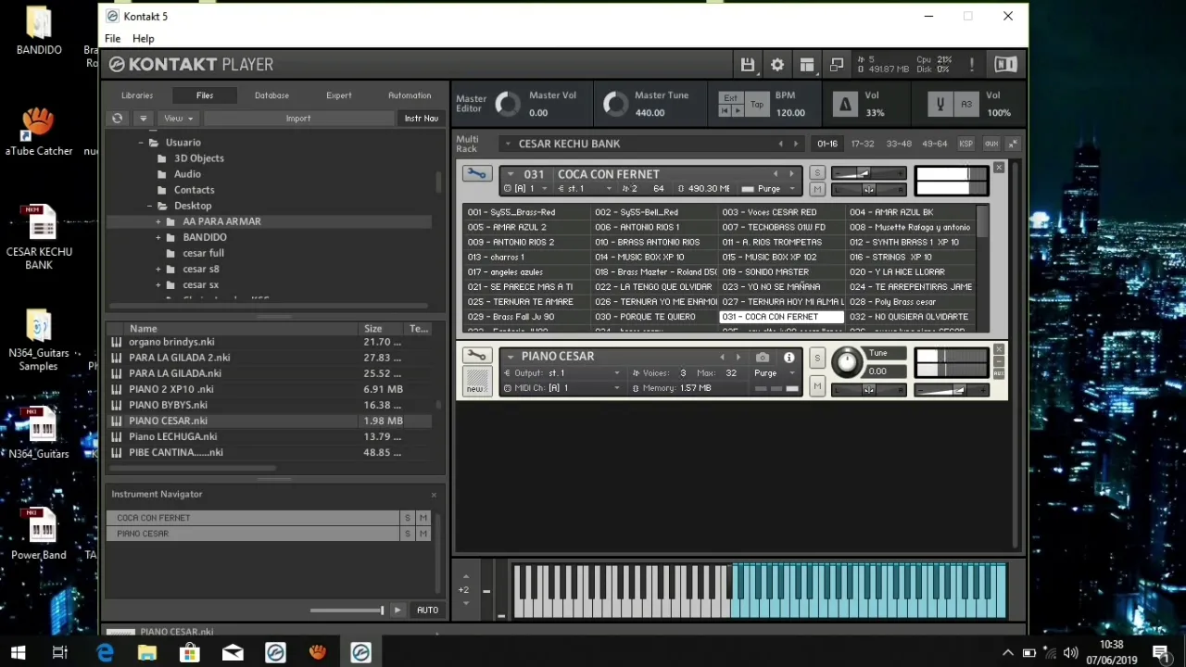
Task: Open the Help menu
Action: click(x=143, y=39)
